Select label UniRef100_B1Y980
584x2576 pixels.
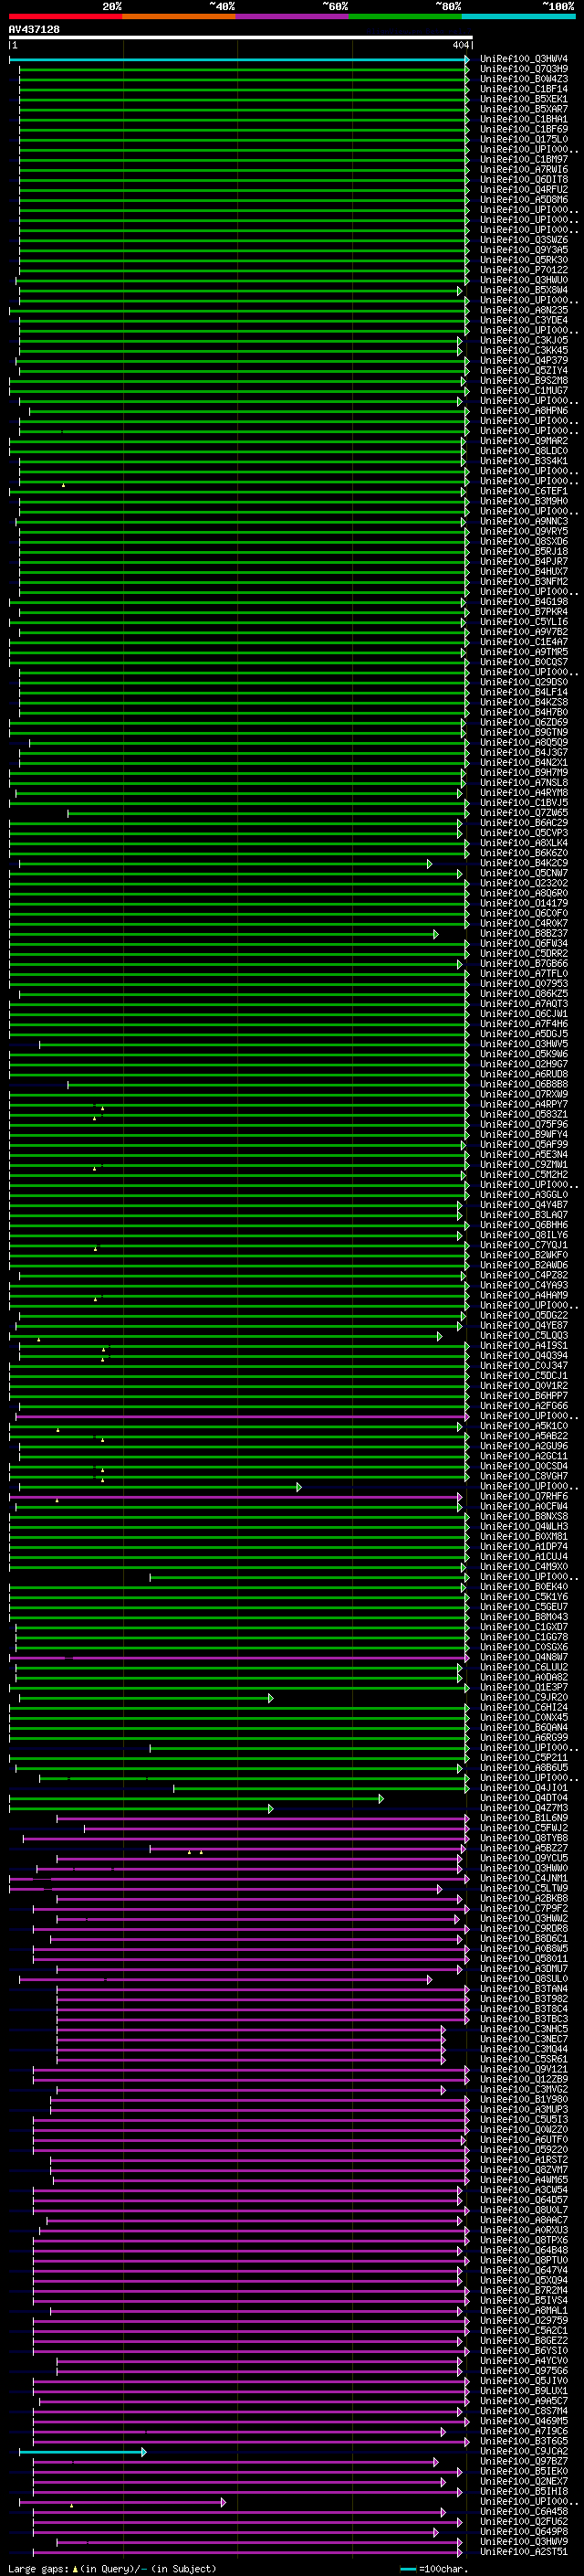click(524, 2100)
